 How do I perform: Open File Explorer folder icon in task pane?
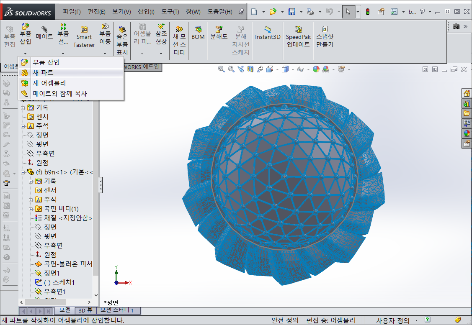click(x=467, y=113)
